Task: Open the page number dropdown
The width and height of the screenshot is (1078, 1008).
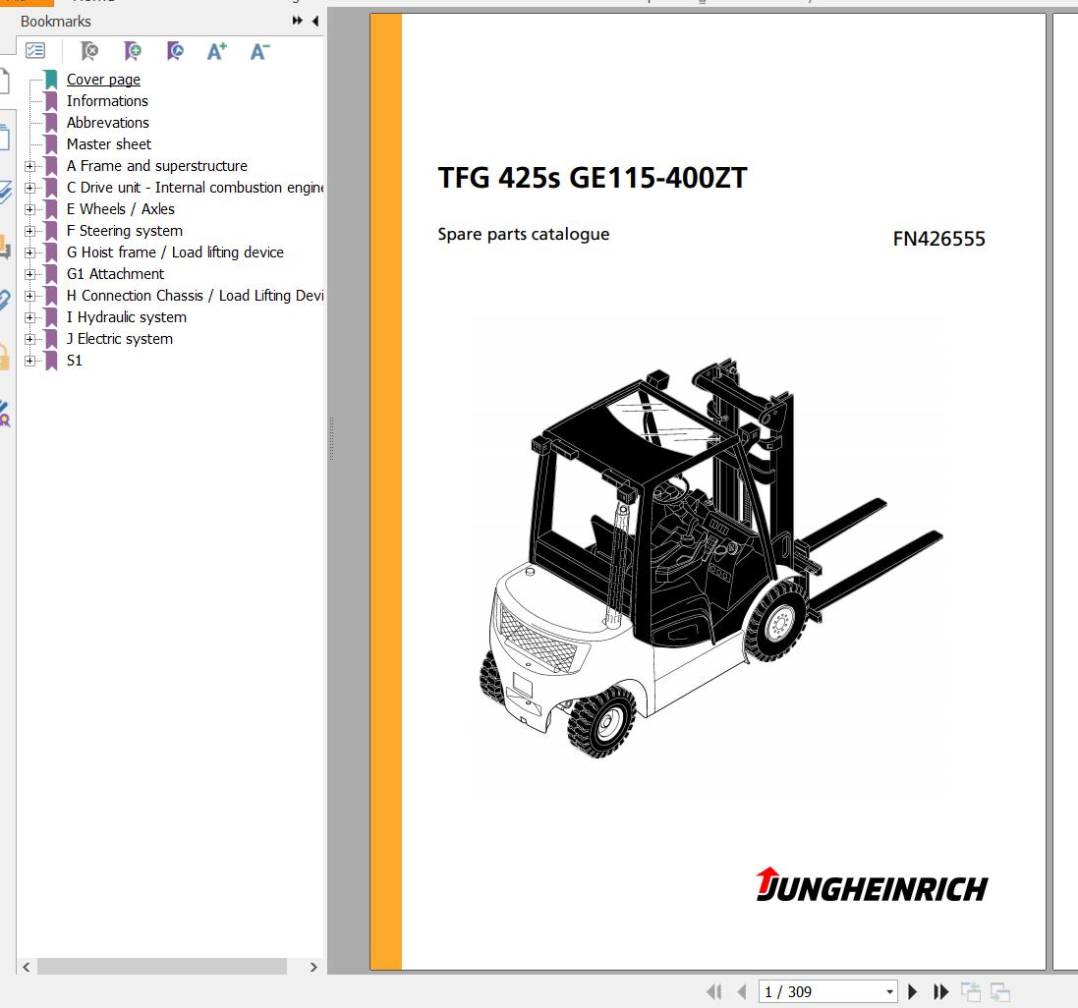Action: pos(889,991)
